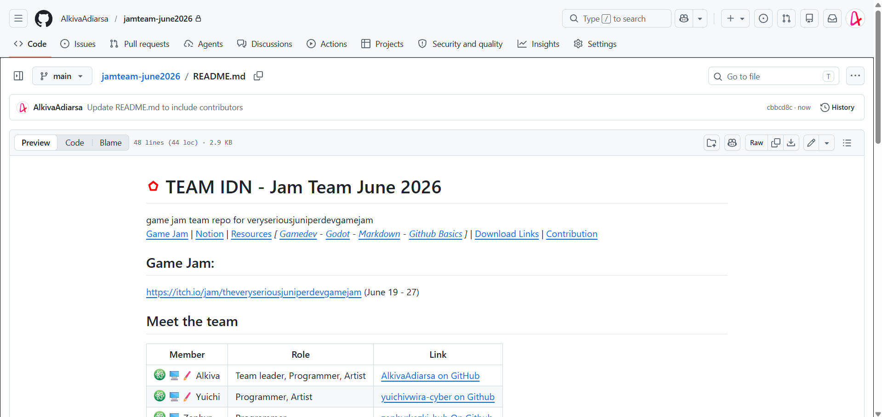The width and height of the screenshot is (882, 417).
Task: Open the Notion link
Action: point(210,234)
